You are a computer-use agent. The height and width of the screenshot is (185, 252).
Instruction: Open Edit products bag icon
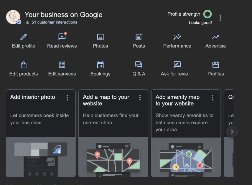[24, 65]
